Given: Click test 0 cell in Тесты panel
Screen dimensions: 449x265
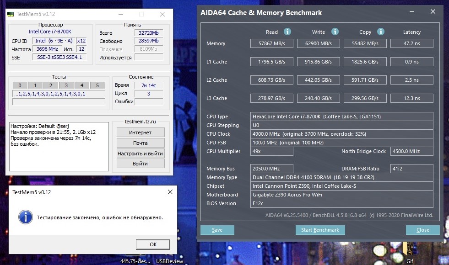Looking at the screenshot, I should point(20,85).
